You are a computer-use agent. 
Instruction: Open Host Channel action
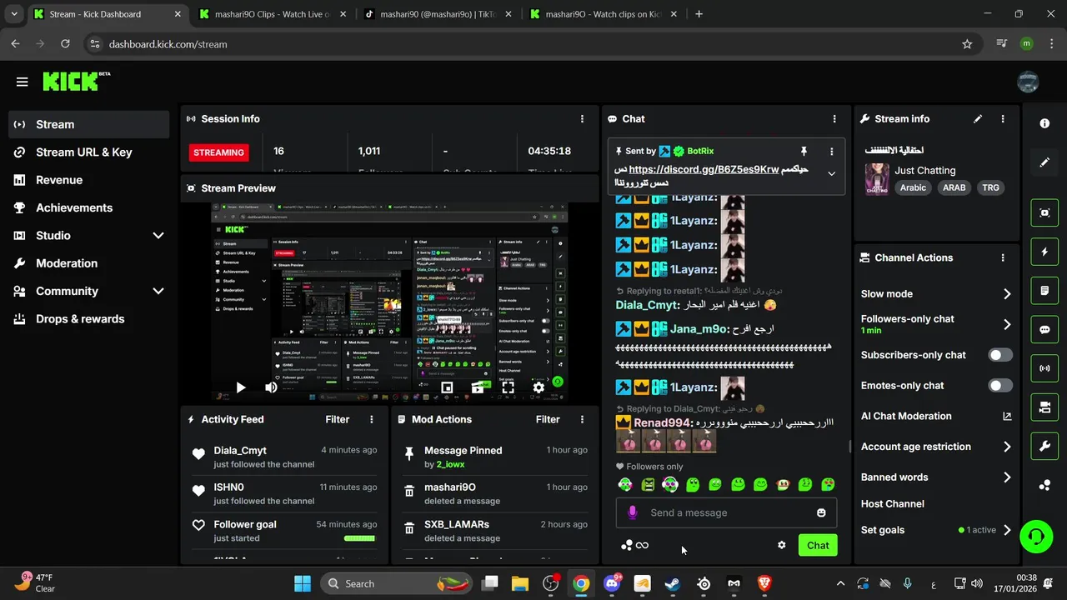893,504
